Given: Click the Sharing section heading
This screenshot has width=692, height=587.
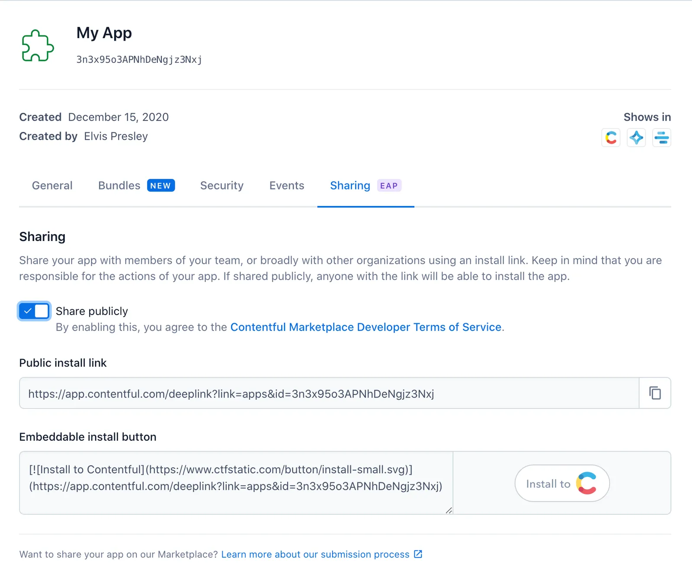Looking at the screenshot, I should click(x=42, y=237).
